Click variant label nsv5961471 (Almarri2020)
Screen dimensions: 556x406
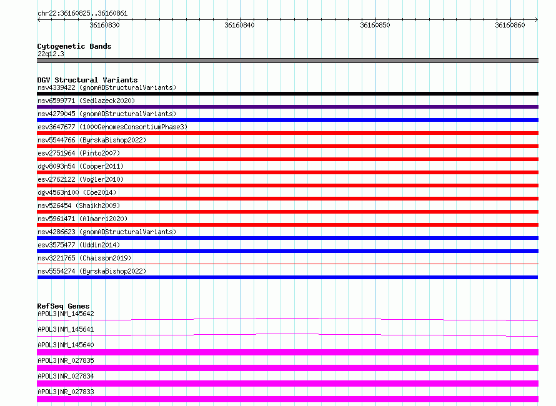82,219
